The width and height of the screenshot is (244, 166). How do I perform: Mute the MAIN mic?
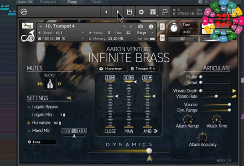coord(131,78)
